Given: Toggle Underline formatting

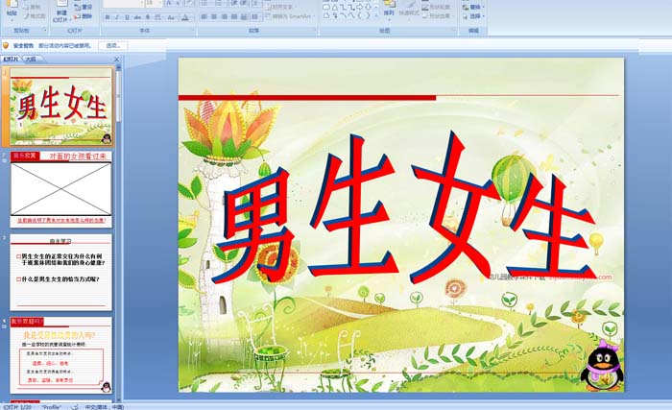Looking at the screenshot, I should (x=127, y=17).
